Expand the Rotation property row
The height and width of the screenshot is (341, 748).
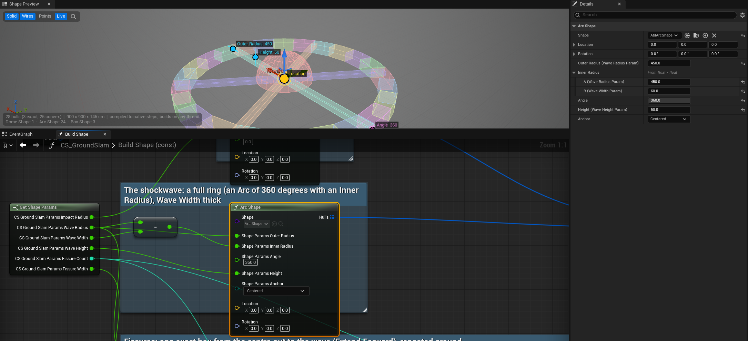coord(574,54)
